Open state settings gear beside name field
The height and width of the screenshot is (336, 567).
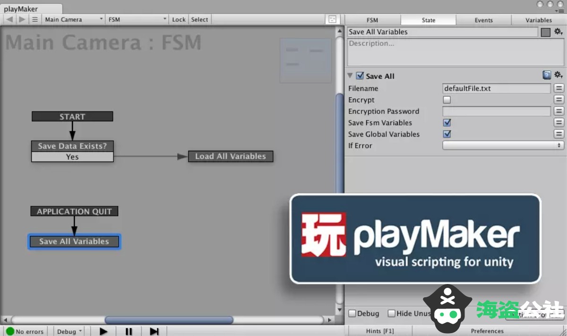pos(558,32)
